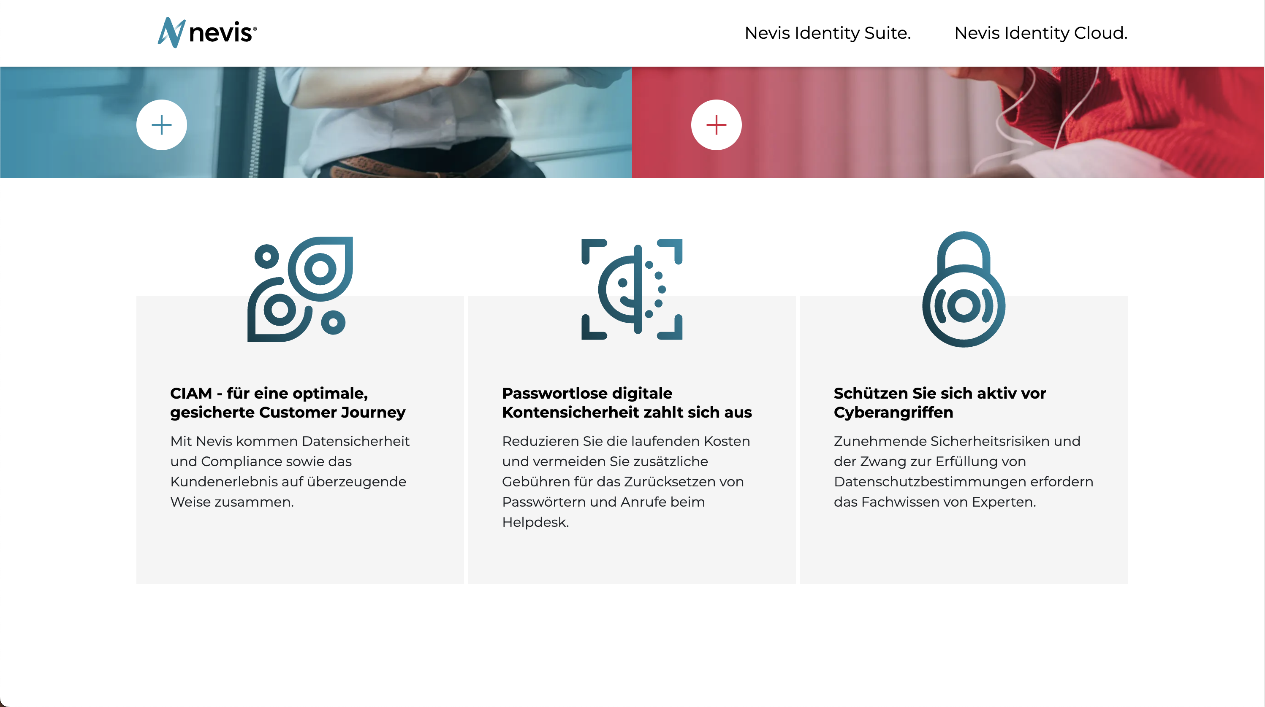Image resolution: width=1265 pixels, height=707 pixels.
Task: Click the Reduzieren Sie die laufenden Kosten paragraph
Action: (x=626, y=481)
